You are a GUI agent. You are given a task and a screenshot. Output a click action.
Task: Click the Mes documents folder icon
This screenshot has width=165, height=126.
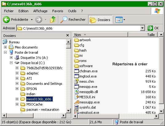(x=11, y=47)
